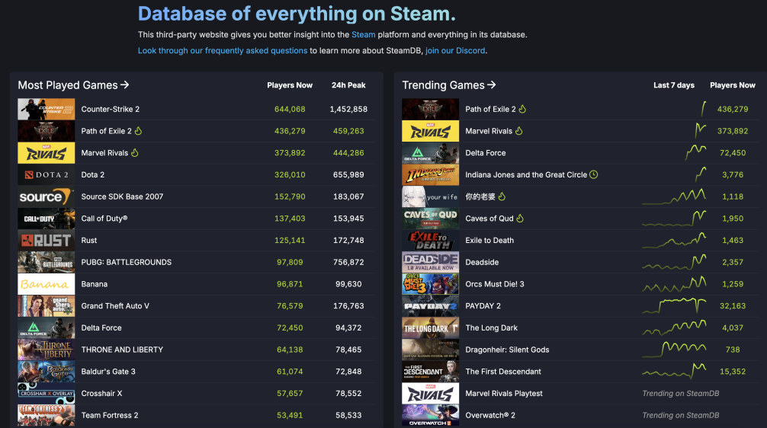Expand the Trending Games list arrow

492,85
